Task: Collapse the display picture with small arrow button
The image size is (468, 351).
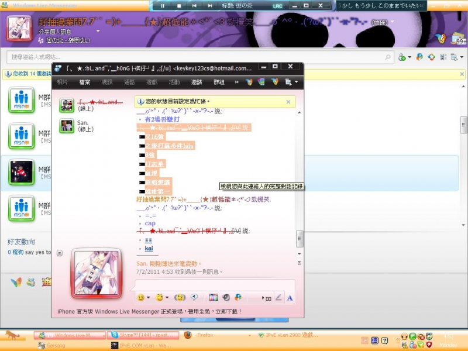Action: click(60, 253)
